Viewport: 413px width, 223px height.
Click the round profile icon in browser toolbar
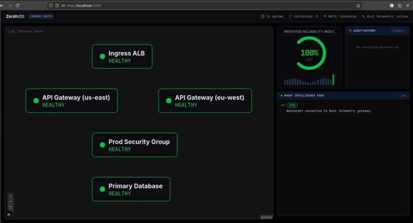pyautogui.click(x=391, y=6)
